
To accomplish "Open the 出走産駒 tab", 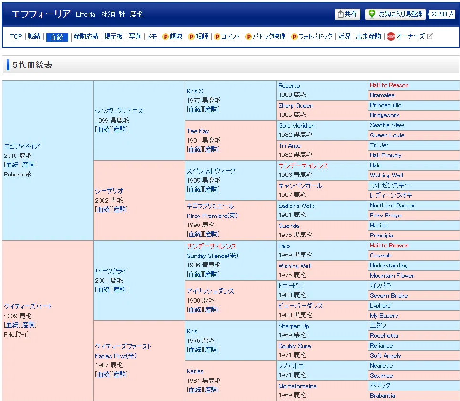I will 368,36.
